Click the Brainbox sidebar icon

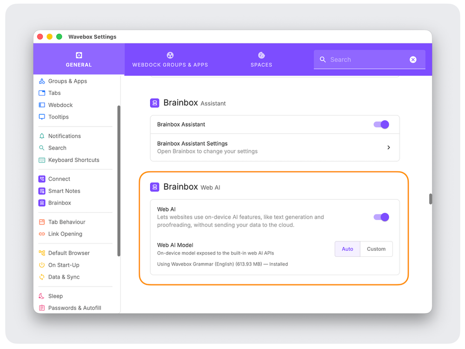pyautogui.click(x=42, y=203)
